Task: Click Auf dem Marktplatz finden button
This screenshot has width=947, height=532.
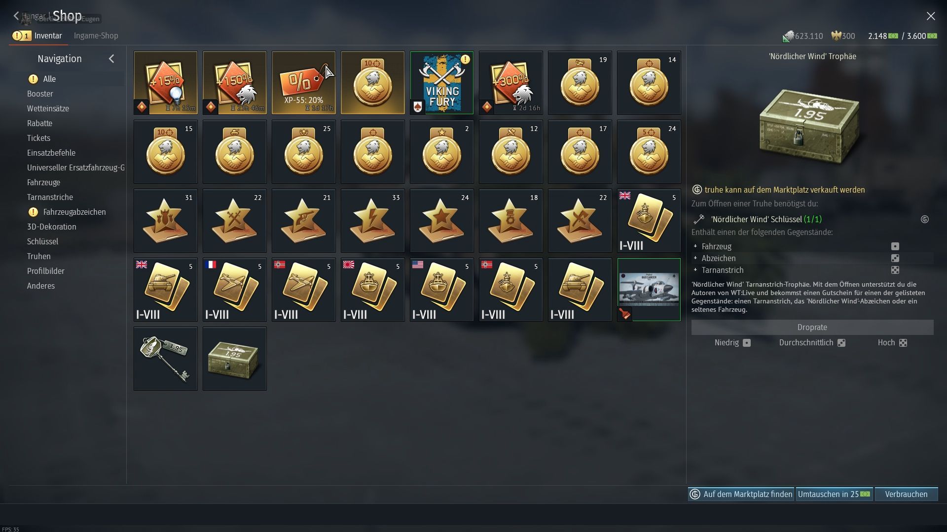Action: click(741, 494)
